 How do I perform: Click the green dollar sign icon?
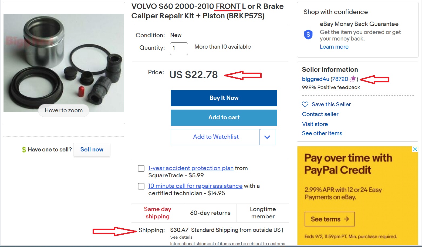(x=24, y=150)
